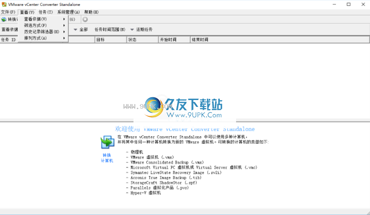Select 筛选方式(F) submenu entry
This screenshot has height=215, width=370.
tap(43, 25)
